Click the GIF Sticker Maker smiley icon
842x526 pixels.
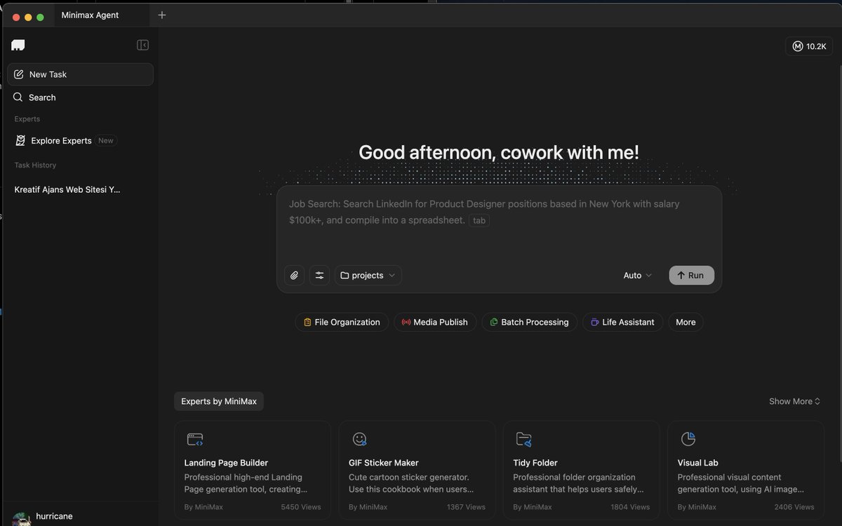(x=359, y=439)
